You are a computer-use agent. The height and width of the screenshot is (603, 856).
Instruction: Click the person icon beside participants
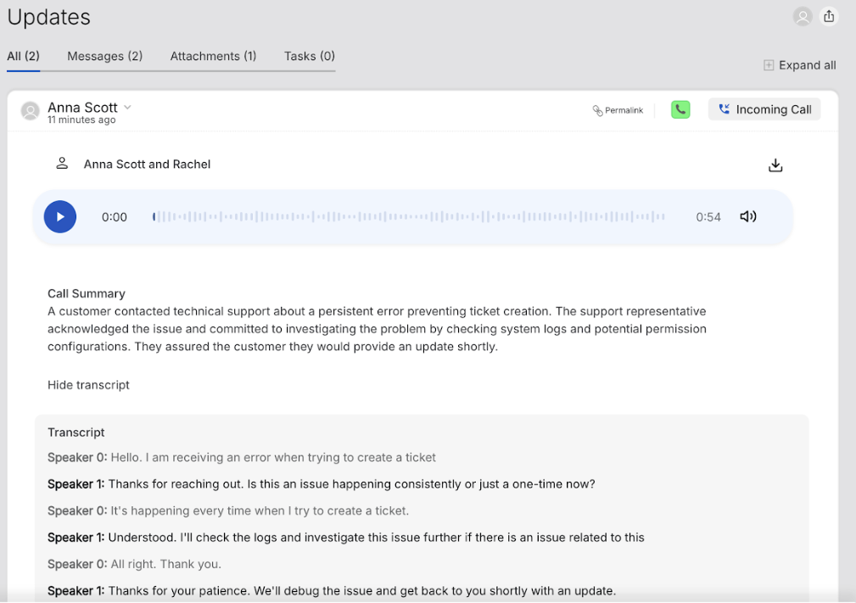pyautogui.click(x=62, y=163)
